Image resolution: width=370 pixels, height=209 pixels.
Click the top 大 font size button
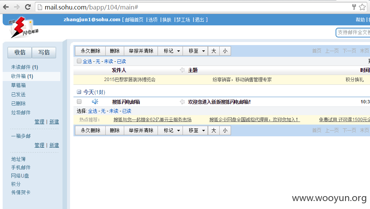(x=214, y=51)
